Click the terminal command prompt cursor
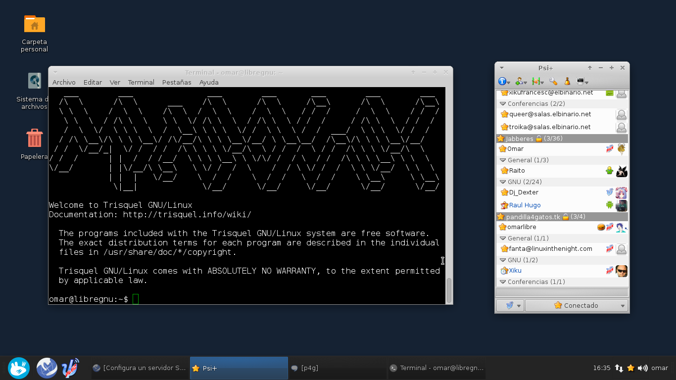Viewport: 676px width, 380px height. (x=136, y=299)
